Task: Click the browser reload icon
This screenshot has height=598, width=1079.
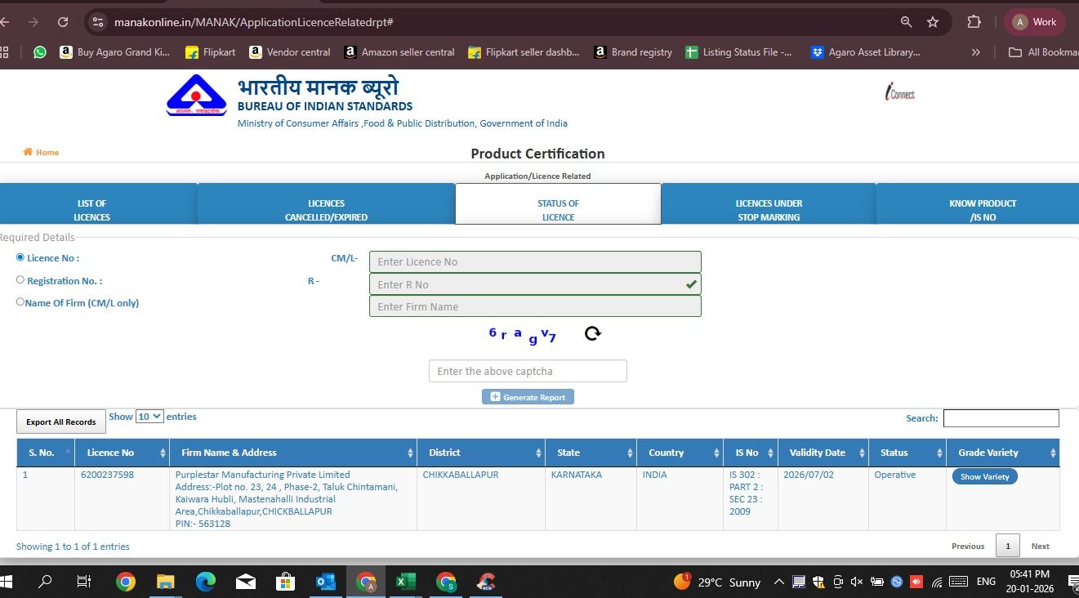Action: (63, 22)
